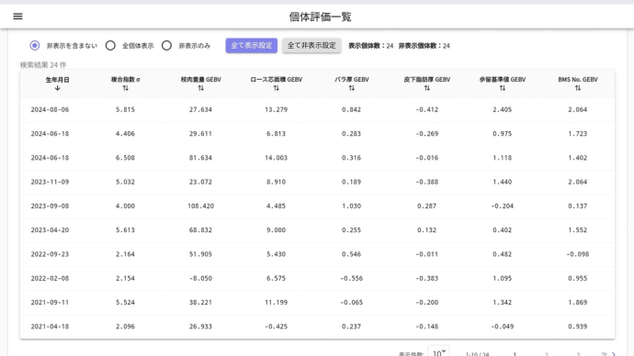The height and width of the screenshot is (356, 634).
Task: Click the 81.634 carcass weight value
Action: (201, 158)
